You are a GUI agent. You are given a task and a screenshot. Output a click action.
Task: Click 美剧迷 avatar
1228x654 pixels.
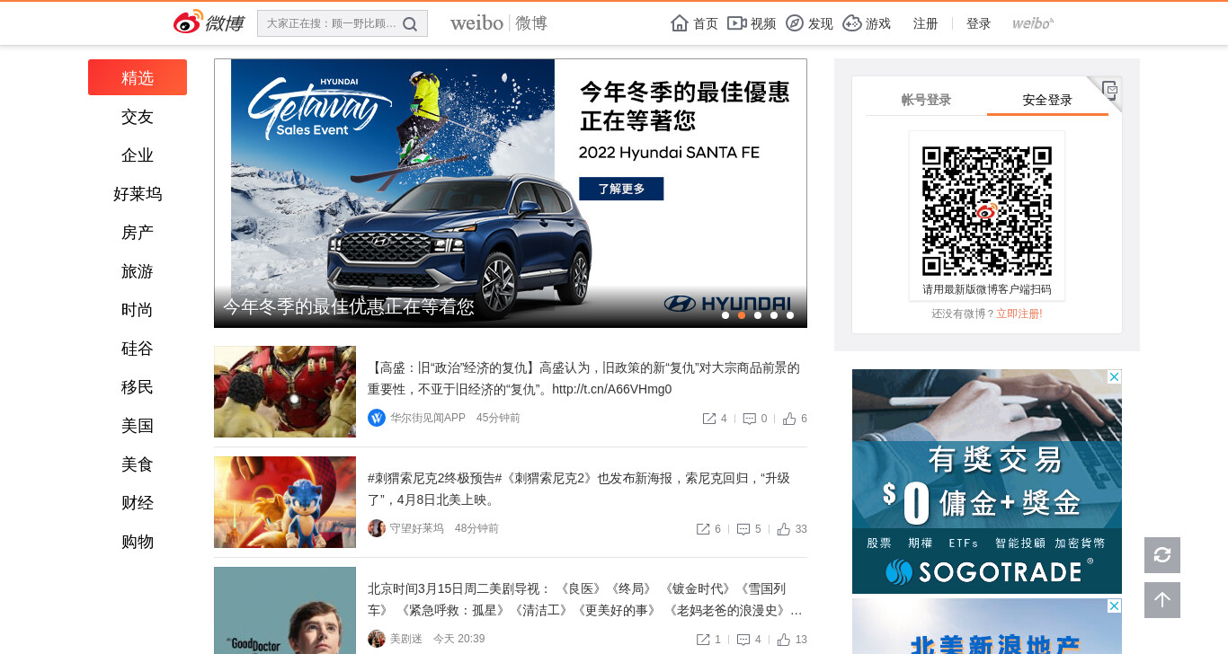tap(377, 639)
